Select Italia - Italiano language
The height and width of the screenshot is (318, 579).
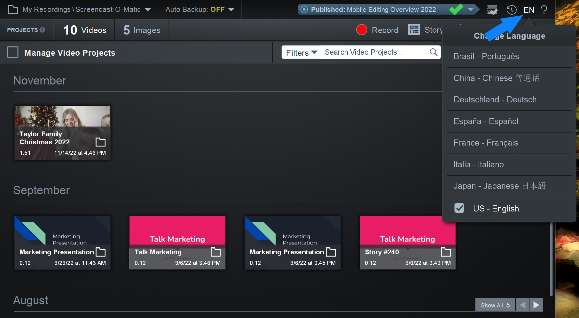(509, 164)
